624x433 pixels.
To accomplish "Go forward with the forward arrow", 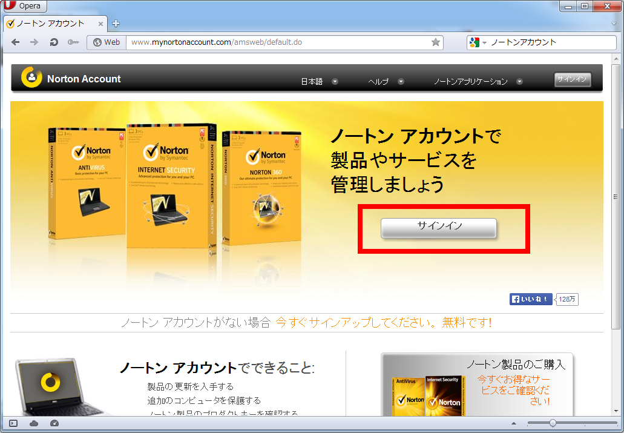I will click(34, 42).
